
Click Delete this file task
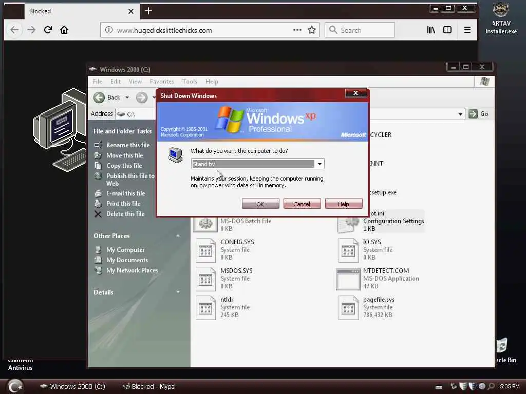[125, 214]
